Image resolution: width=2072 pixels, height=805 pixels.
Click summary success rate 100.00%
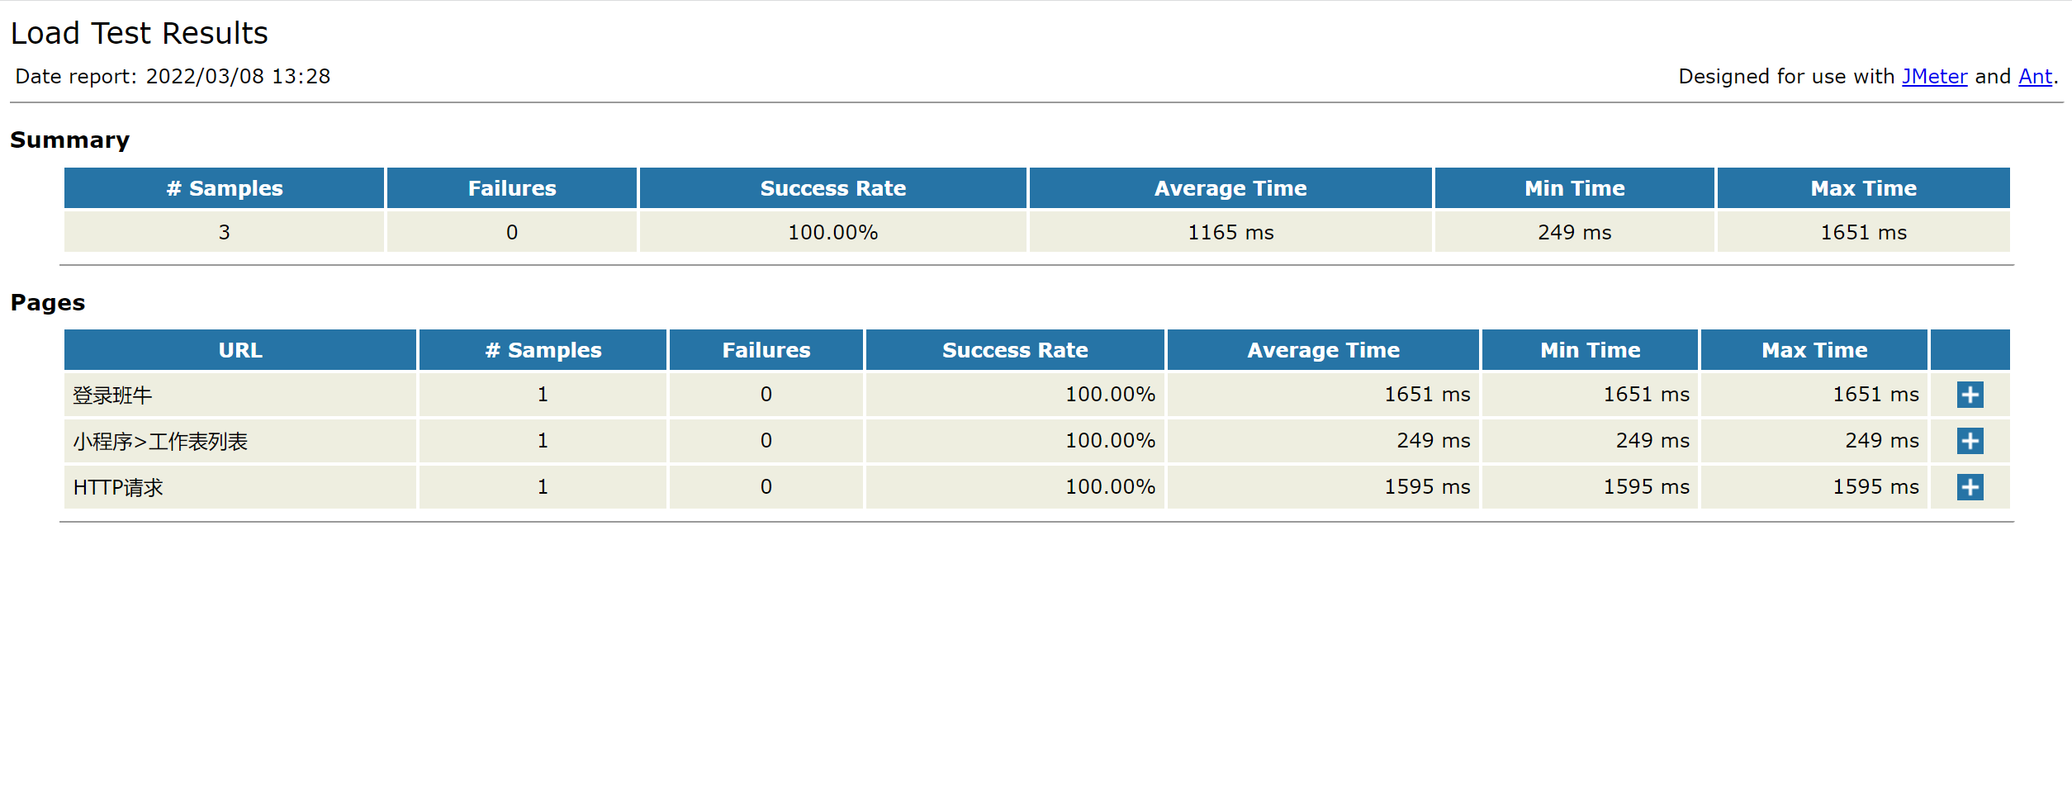[x=832, y=232]
